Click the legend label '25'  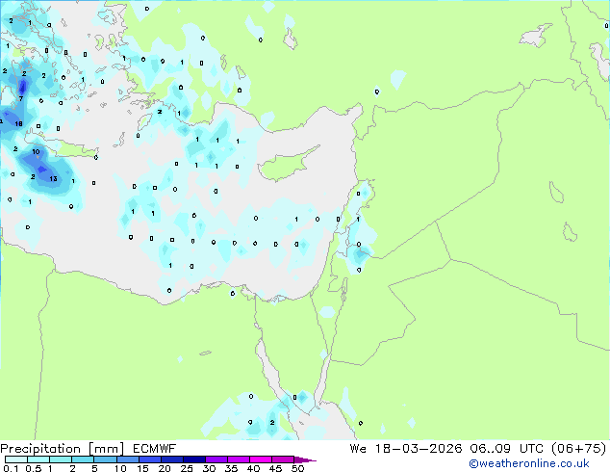[187, 468]
